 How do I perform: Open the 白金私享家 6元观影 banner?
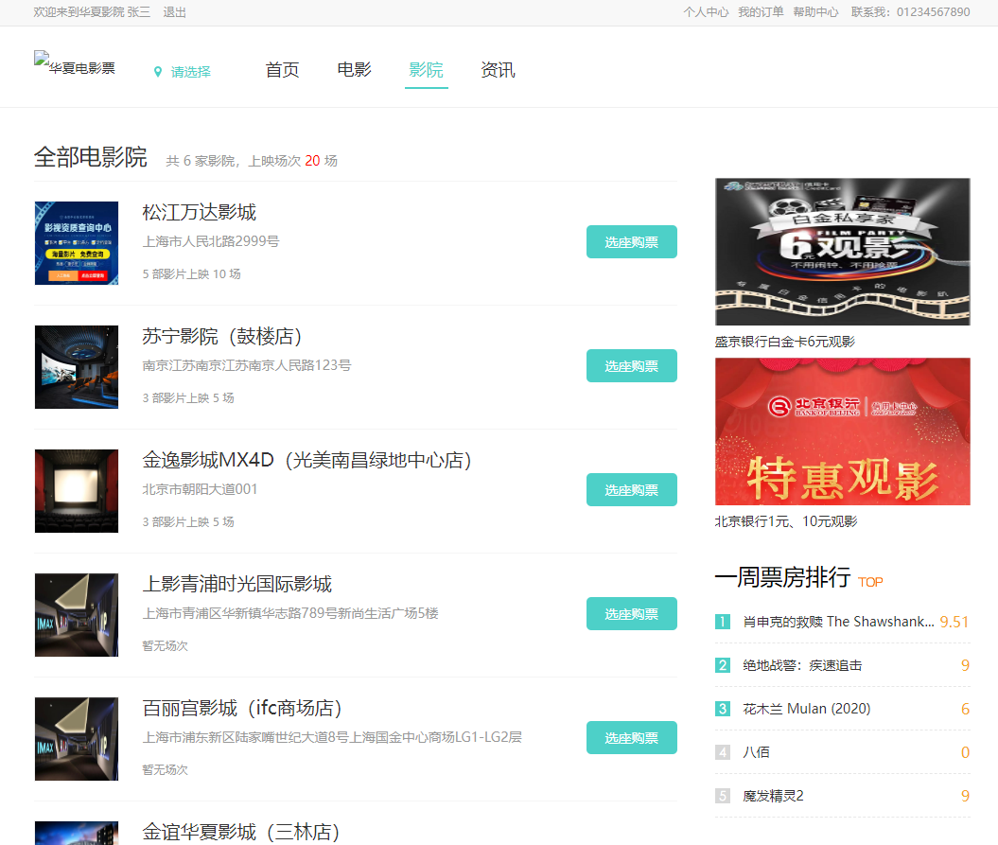843,252
